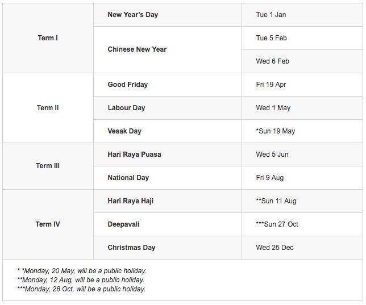
Task: Select the Term II cell
Action: pyautogui.click(x=48, y=108)
